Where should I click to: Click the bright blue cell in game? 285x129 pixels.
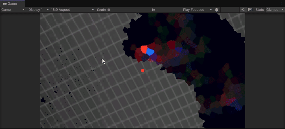pyautogui.click(x=150, y=52)
